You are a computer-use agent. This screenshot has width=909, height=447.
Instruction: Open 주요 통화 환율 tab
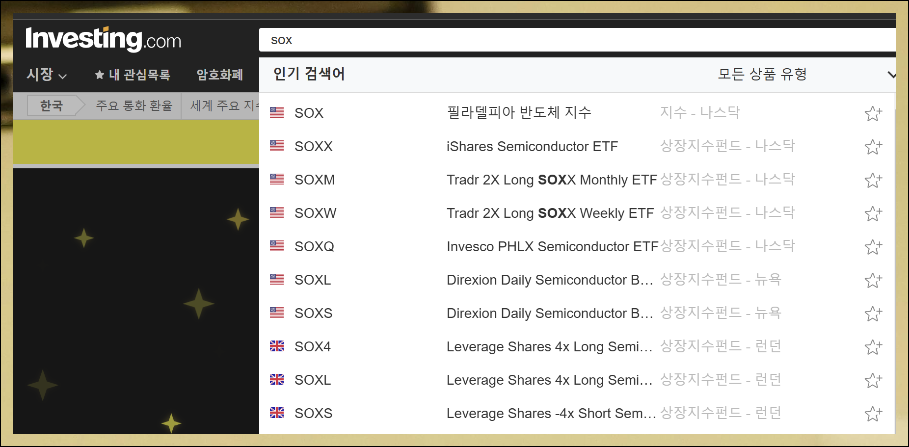pos(134,105)
